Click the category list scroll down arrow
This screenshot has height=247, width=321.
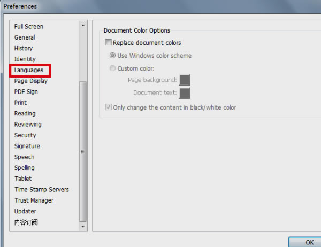click(x=83, y=226)
